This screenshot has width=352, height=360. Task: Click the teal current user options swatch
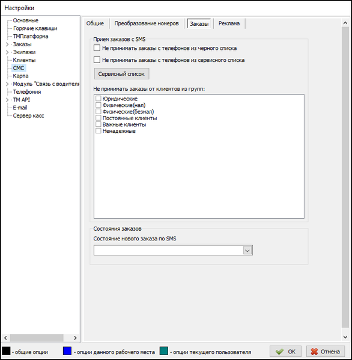click(164, 351)
